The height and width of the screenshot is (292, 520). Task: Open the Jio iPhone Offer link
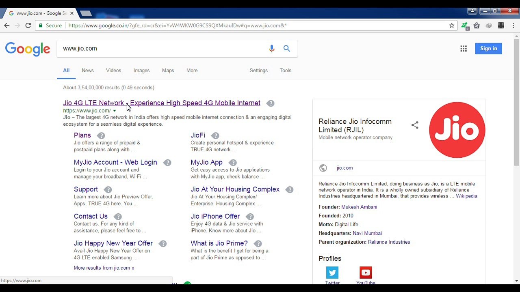(215, 216)
